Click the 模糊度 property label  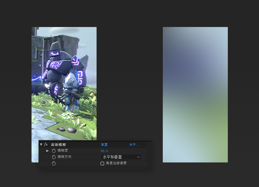pyautogui.click(x=63, y=151)
